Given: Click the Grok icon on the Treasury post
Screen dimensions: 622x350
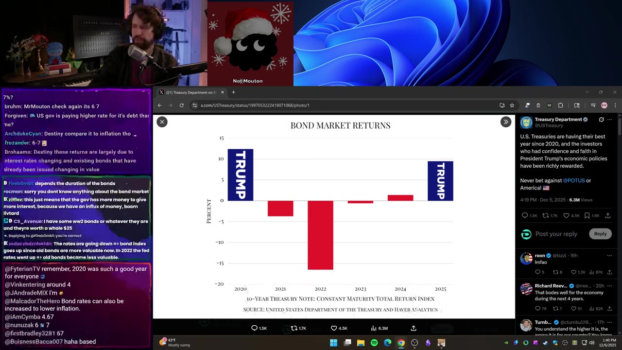Looking at the screenshot, I should [601, 120].
